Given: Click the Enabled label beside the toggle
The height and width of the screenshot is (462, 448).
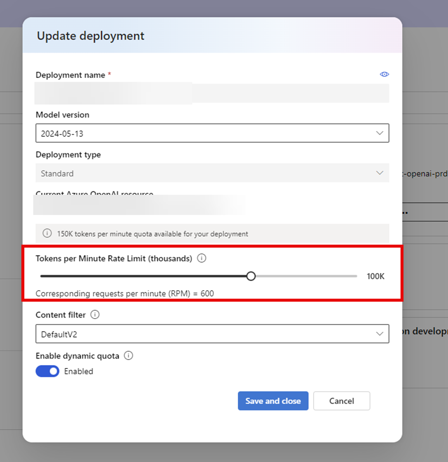Looking at the screenshot, I should click(x=79, y=371).
